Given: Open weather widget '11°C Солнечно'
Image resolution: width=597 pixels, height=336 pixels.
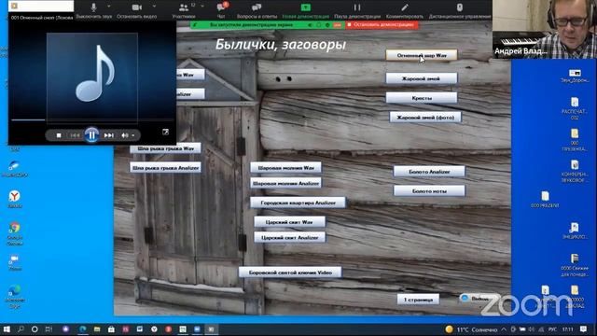Looking at the screenshot, I should pyautogui.click(x=471, y=329).
